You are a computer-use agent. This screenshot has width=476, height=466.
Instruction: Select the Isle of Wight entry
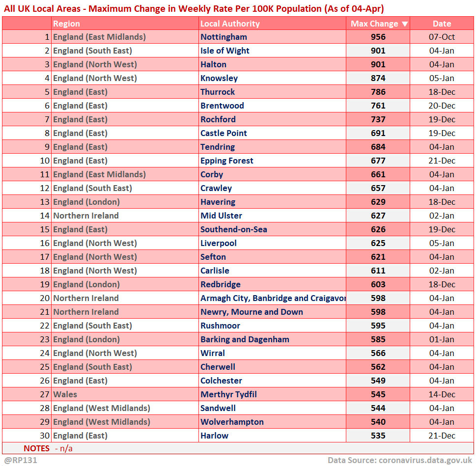(x=225, y=51)
